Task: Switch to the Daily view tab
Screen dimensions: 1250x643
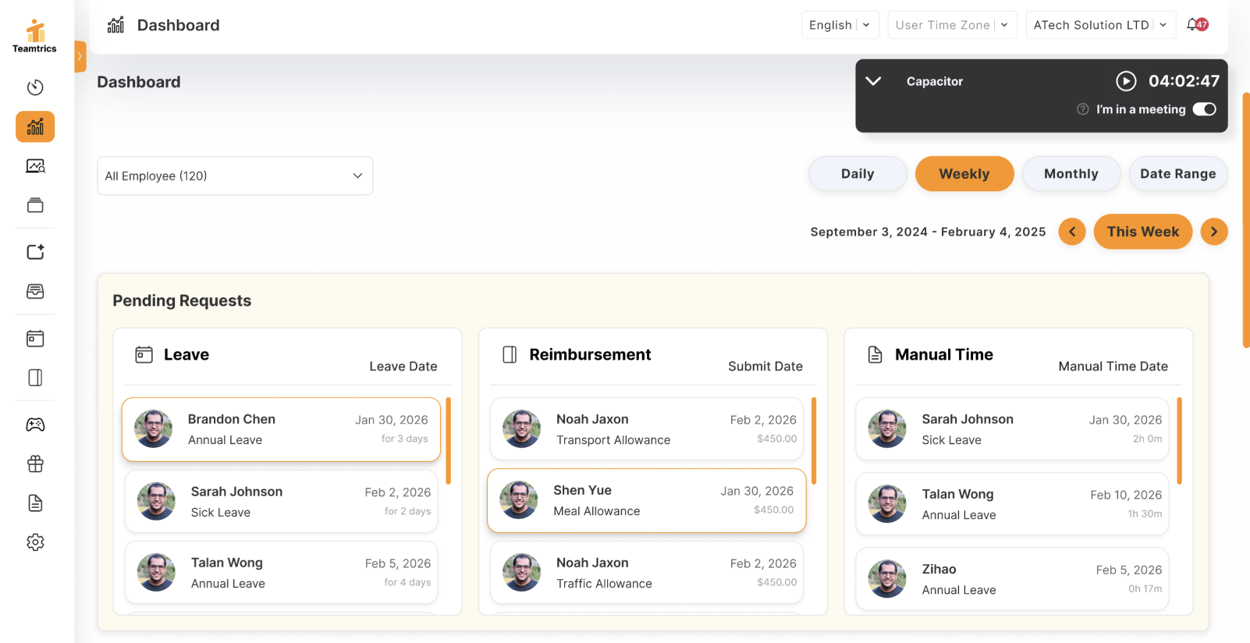Action: [x=858, y=174]
